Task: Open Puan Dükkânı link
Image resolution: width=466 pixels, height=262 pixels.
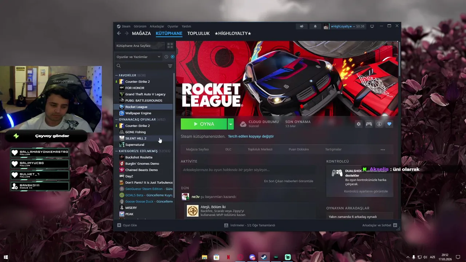Action: [x=299, y=150]
